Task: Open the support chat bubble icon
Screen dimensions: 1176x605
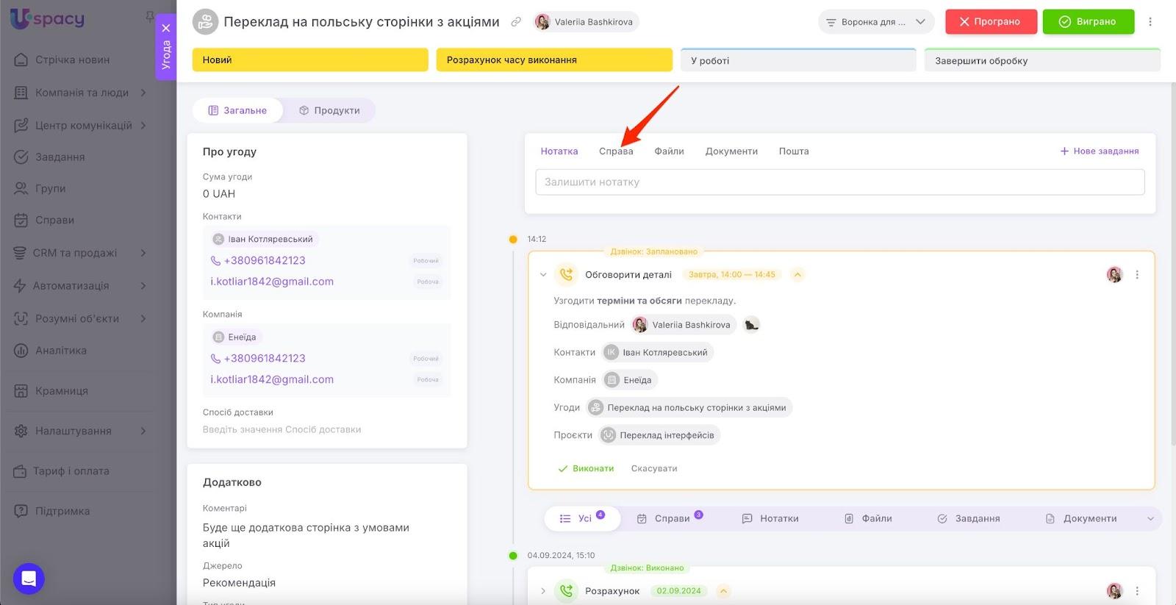Action: [x=29, y=579]
